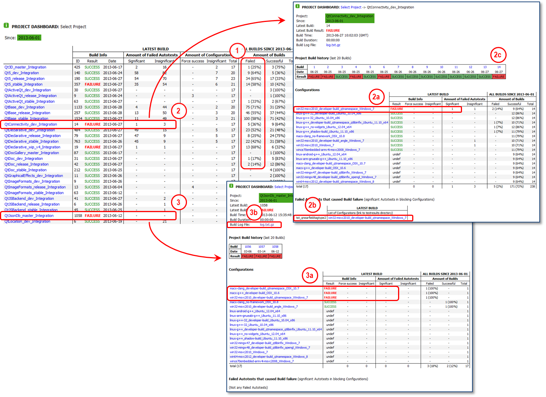This screenshot has width=546, height=397.
Task: Open log.txt.gz build log for QtConnectivity_dev_Integration
Action: pyautogui.click(x=333, y=45)
